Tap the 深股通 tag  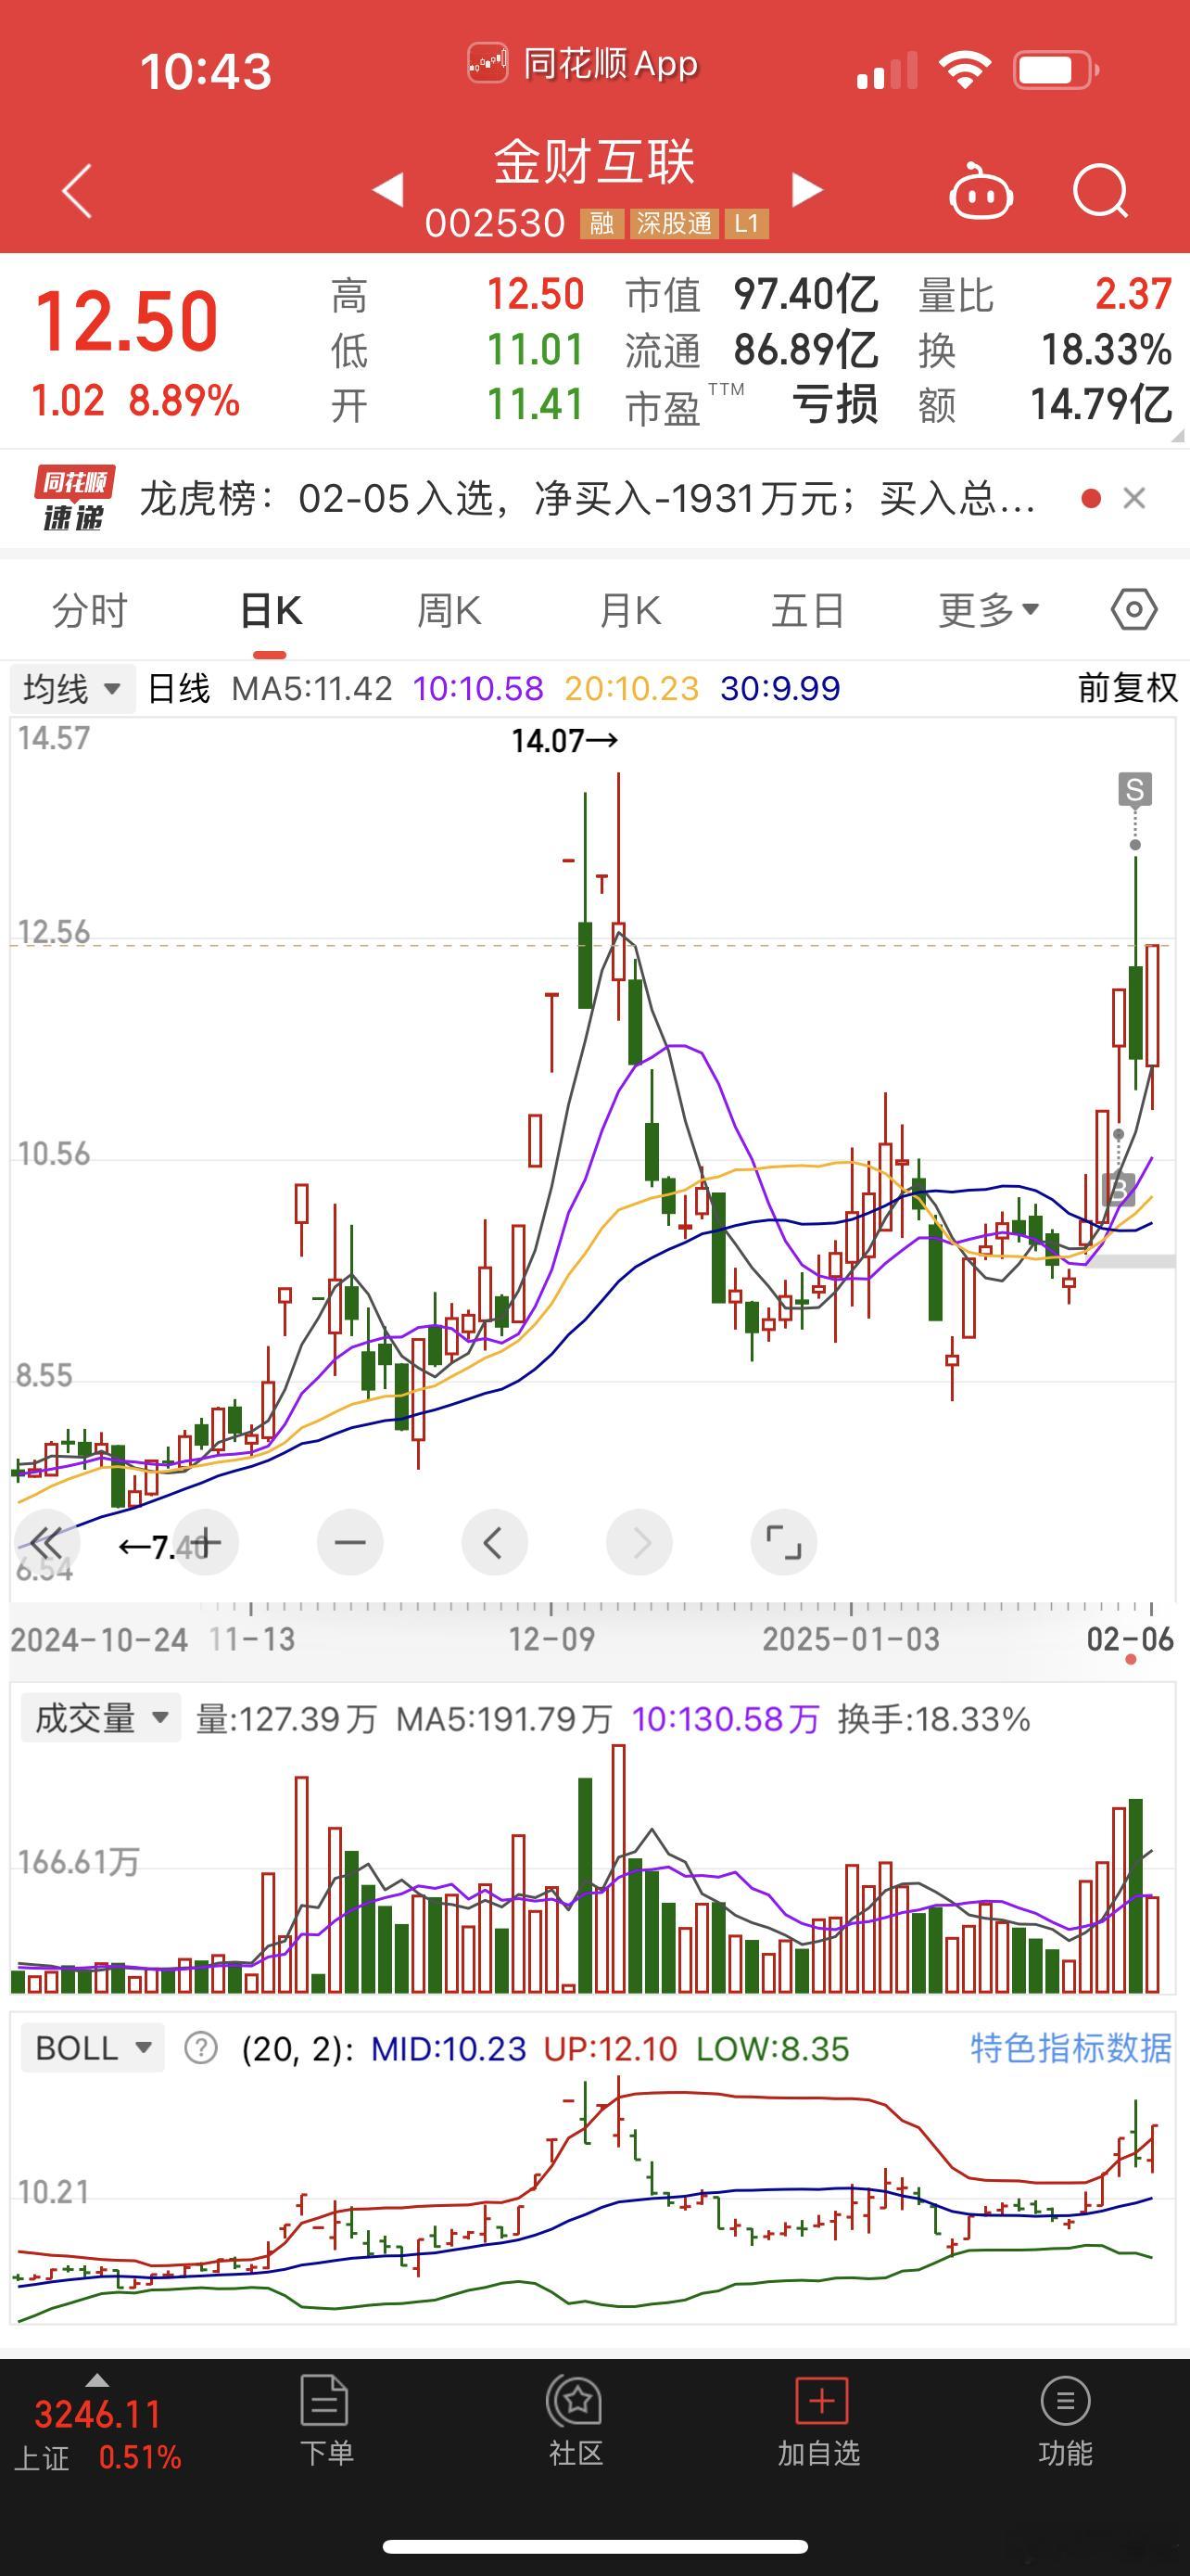[675, 223]
